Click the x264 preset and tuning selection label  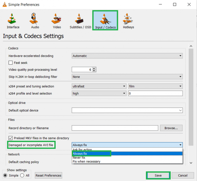(31, 86)
